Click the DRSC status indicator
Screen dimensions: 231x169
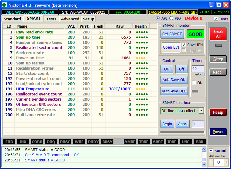pyautogui.click(x=65, y=142)
